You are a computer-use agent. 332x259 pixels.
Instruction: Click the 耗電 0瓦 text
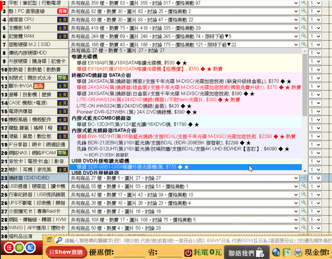(x=207, y=252)
